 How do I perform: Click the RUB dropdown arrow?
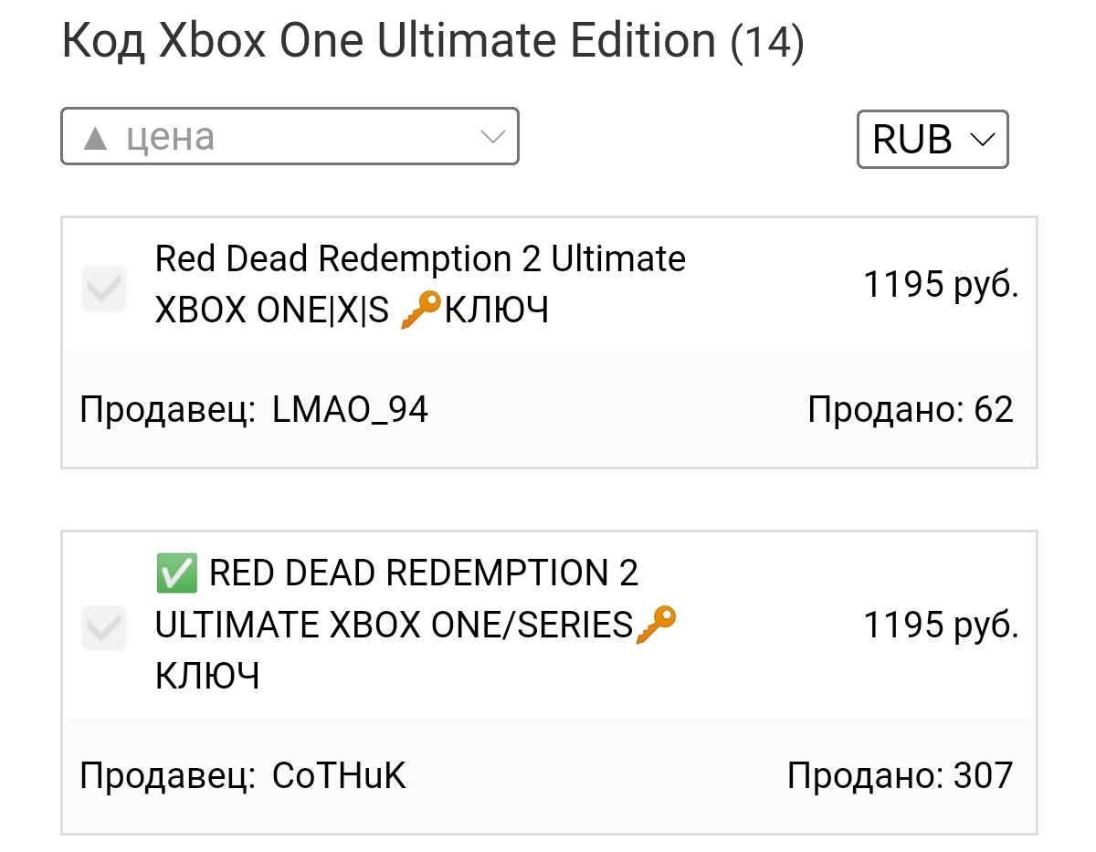tap(981, 140)
